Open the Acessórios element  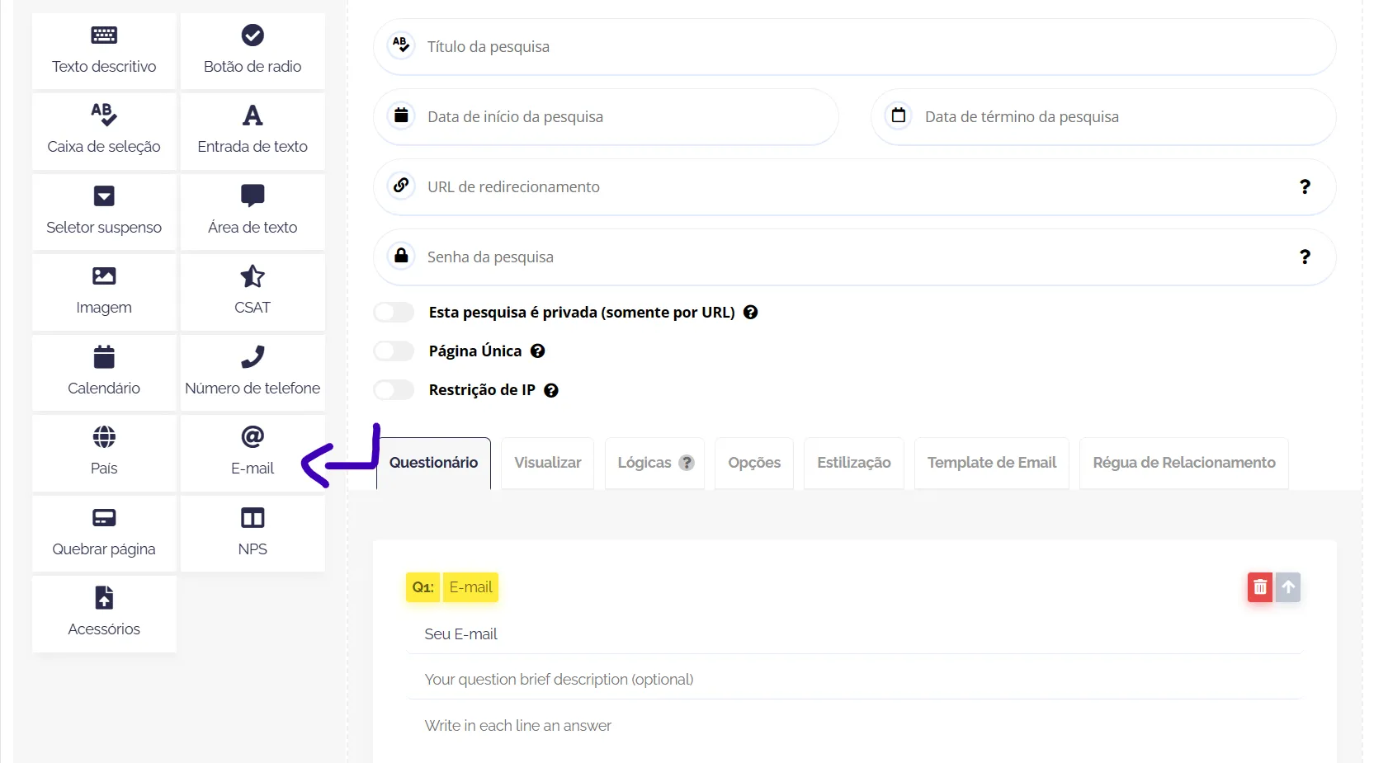point(104,614)
